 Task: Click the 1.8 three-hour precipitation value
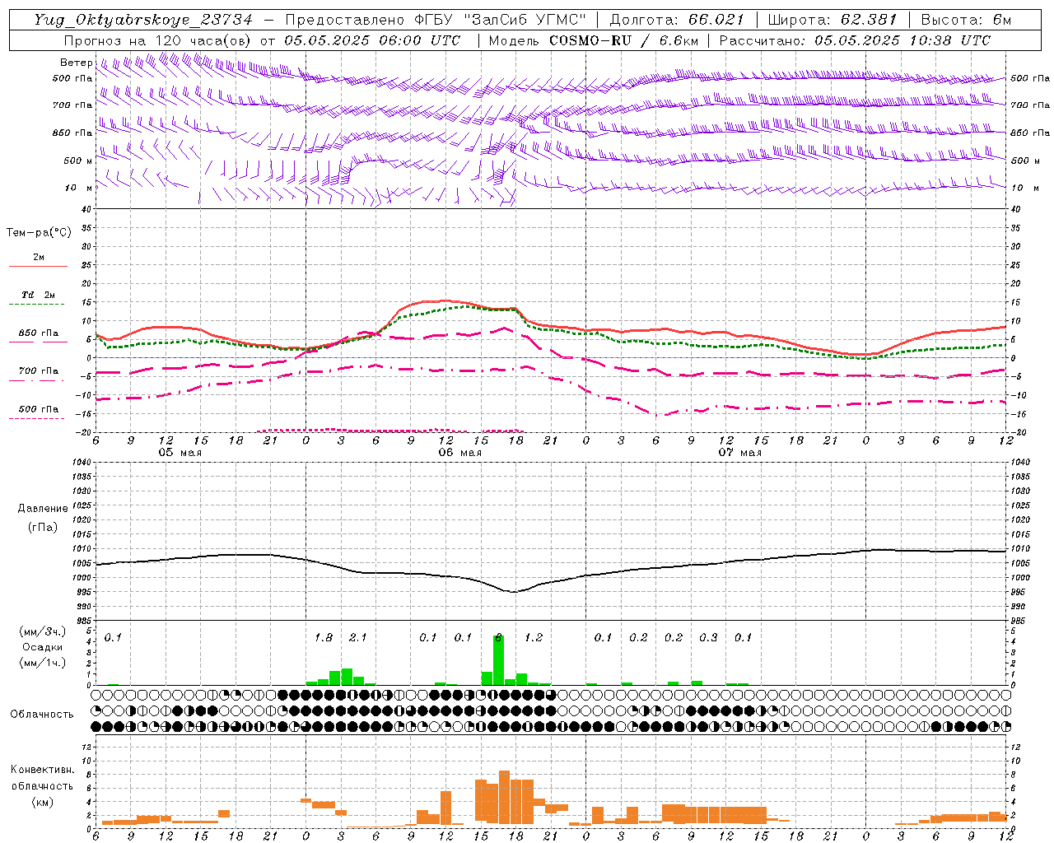tap(324, 638)
